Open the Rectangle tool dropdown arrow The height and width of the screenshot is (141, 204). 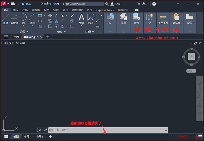[44, 16]
